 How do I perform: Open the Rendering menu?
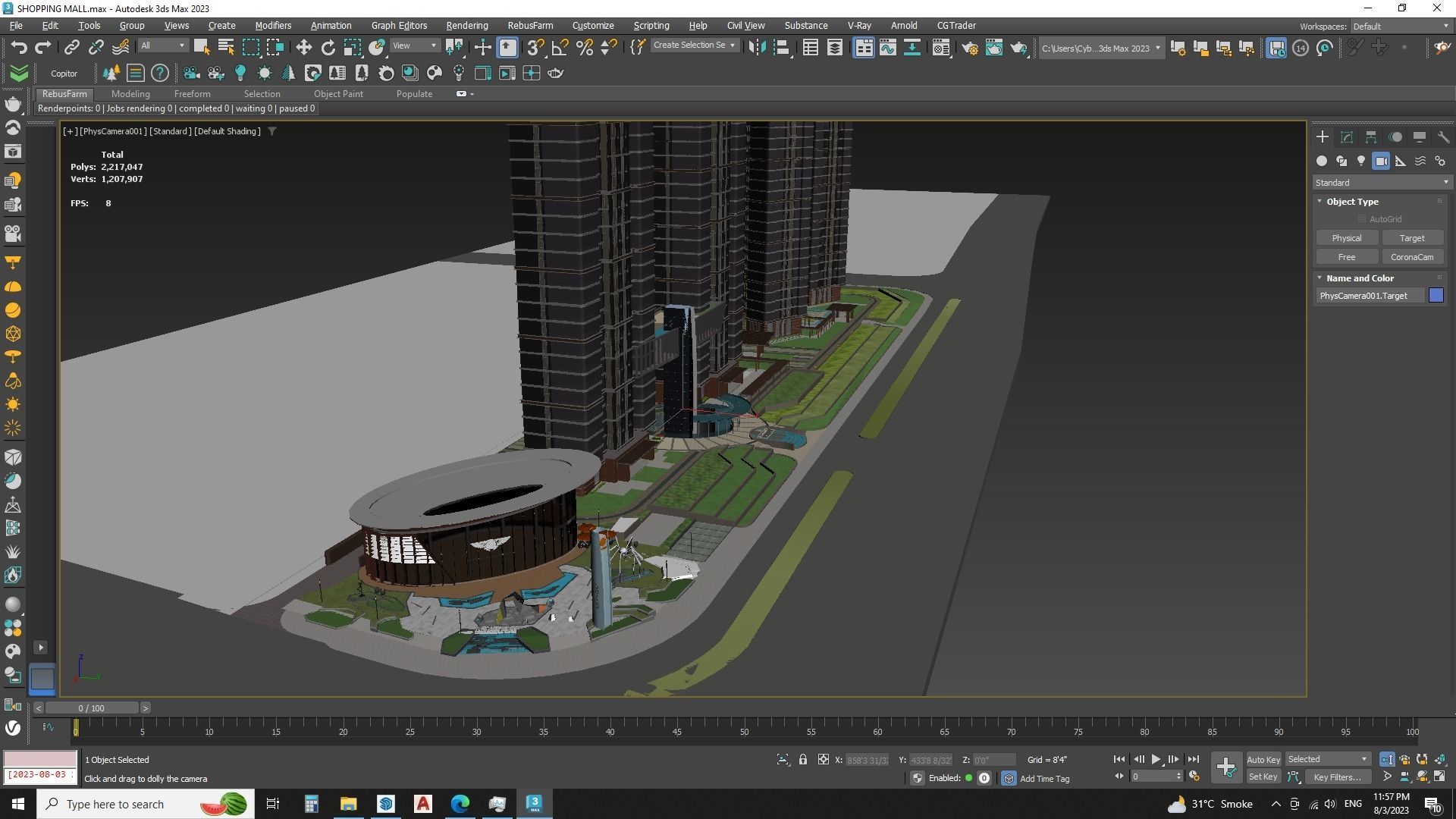click(466, 25)
